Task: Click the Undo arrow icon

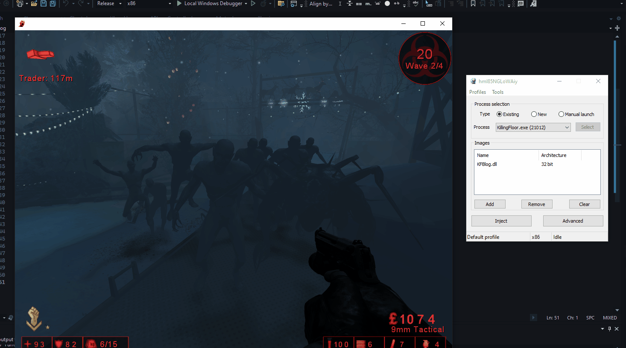Action: [66, 3]
